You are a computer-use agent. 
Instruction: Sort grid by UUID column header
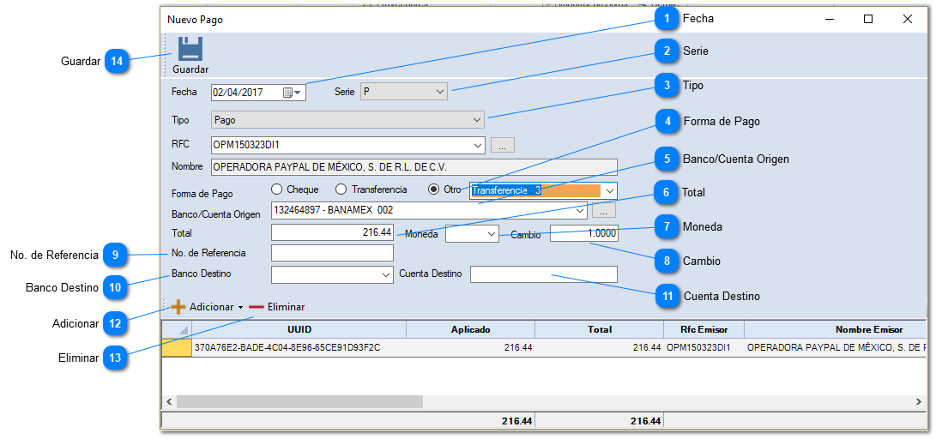point(299,330)
